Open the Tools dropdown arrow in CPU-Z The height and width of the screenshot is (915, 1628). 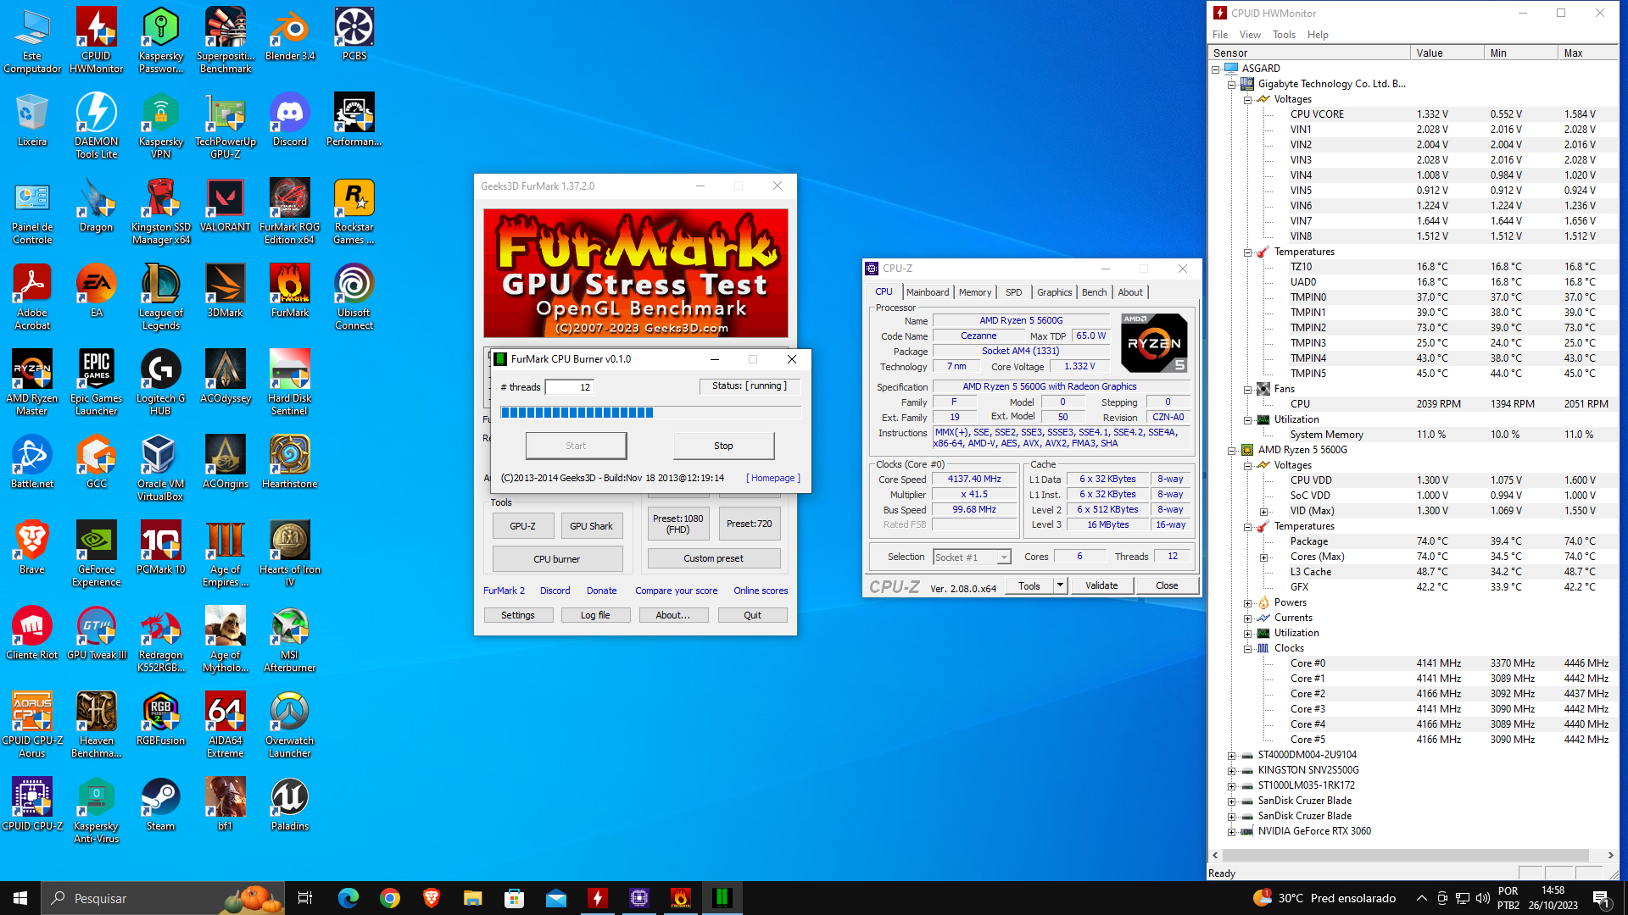click(x=1059, y=585)
